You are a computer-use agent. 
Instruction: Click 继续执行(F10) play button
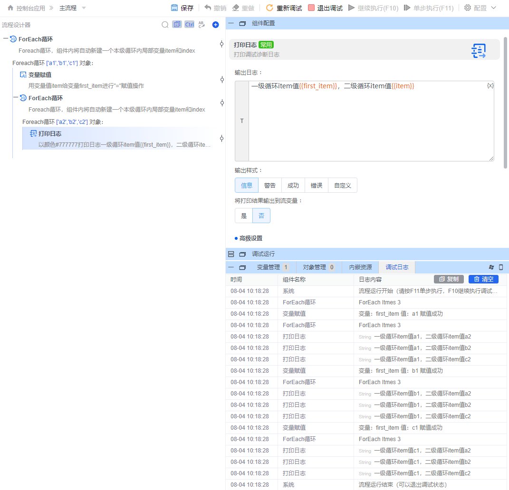point(373,8)
